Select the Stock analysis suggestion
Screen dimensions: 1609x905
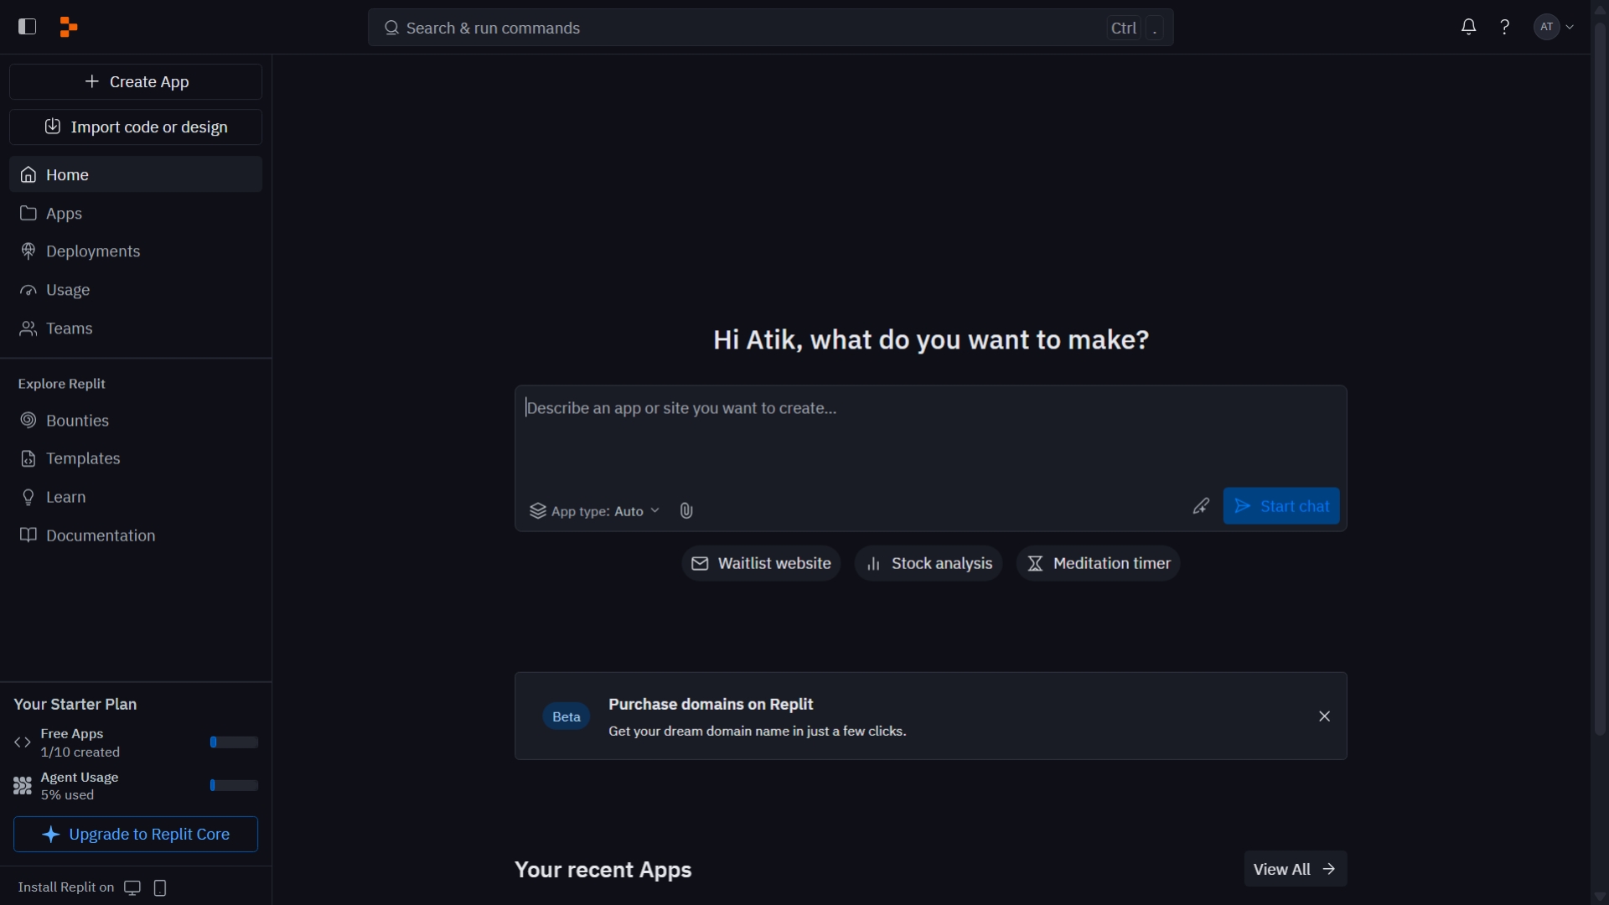click(929, 563)
